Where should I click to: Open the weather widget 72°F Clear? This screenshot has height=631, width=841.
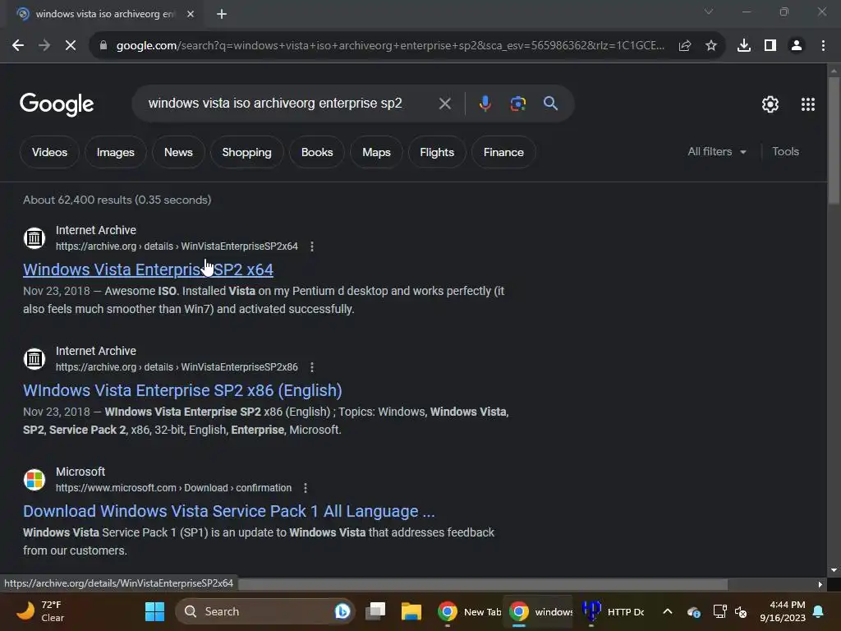point(41,611)
